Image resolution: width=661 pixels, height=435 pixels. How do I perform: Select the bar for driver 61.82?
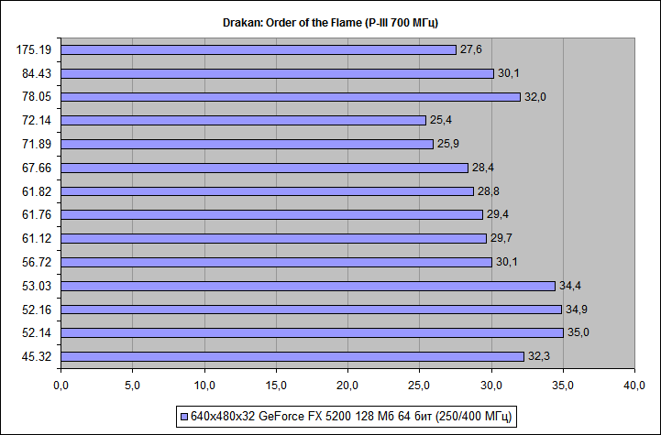coord(268,191)
